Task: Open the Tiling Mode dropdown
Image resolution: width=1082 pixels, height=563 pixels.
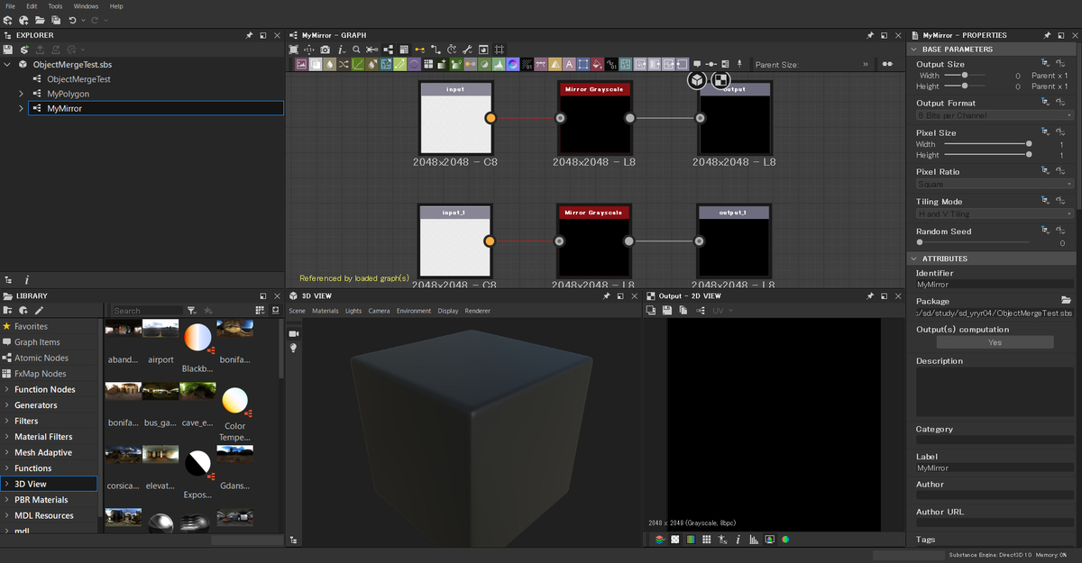Action: 995,214
